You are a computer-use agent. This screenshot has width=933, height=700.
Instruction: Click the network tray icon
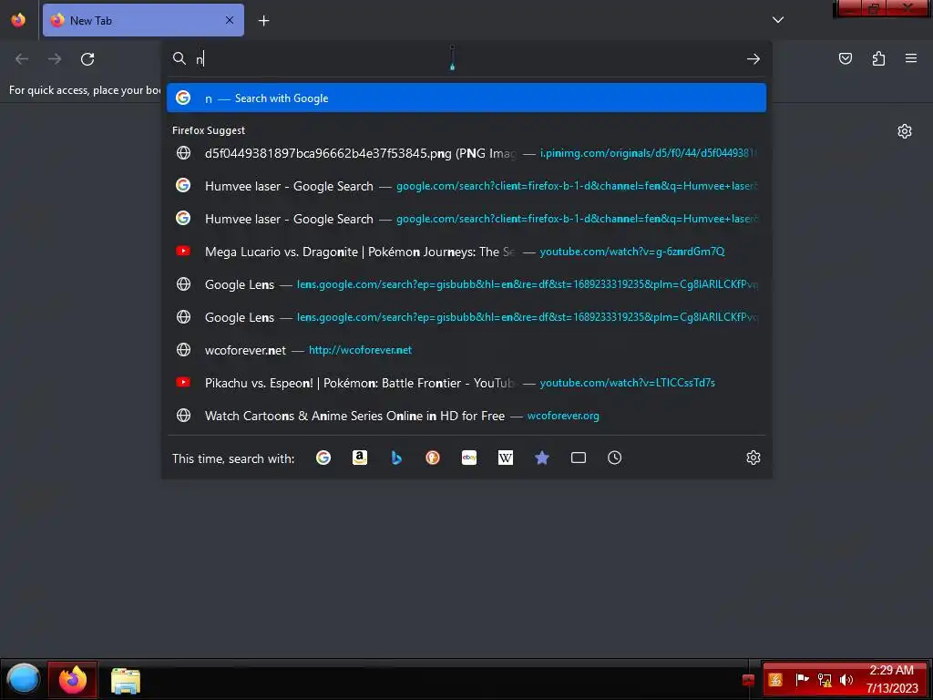click(824, 679)
